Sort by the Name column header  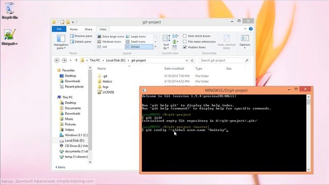click(x=102, y=68)
